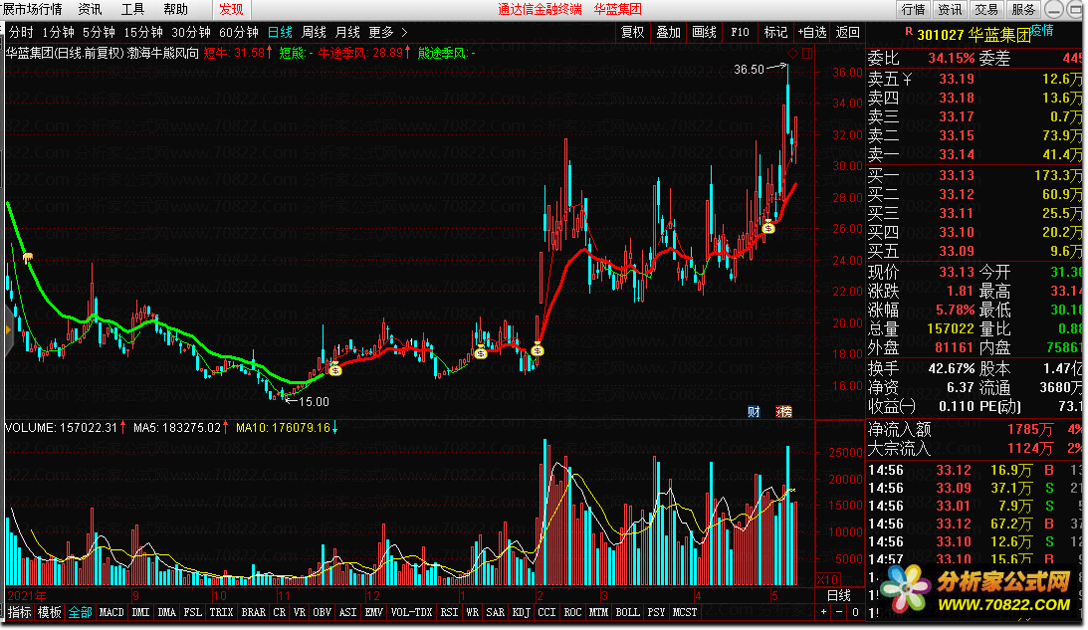Expand the 更多 timeframe options
The width and height of the screenshot is (1088, 630).
point(388,32)
